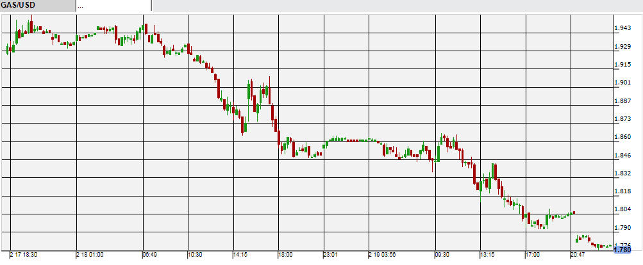Click the 18:00 time axis marker
643x265 pixels.
[286, 254]
